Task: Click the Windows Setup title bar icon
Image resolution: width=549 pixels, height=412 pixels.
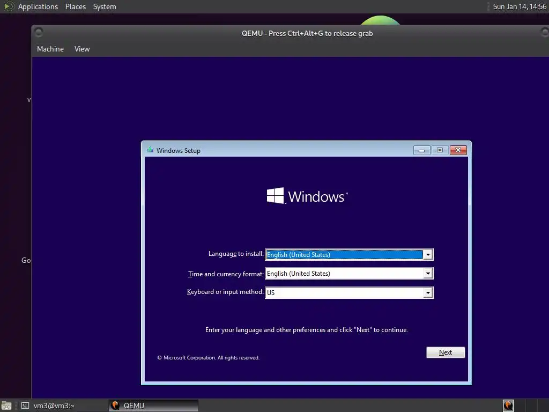Action: pos(150,150)
